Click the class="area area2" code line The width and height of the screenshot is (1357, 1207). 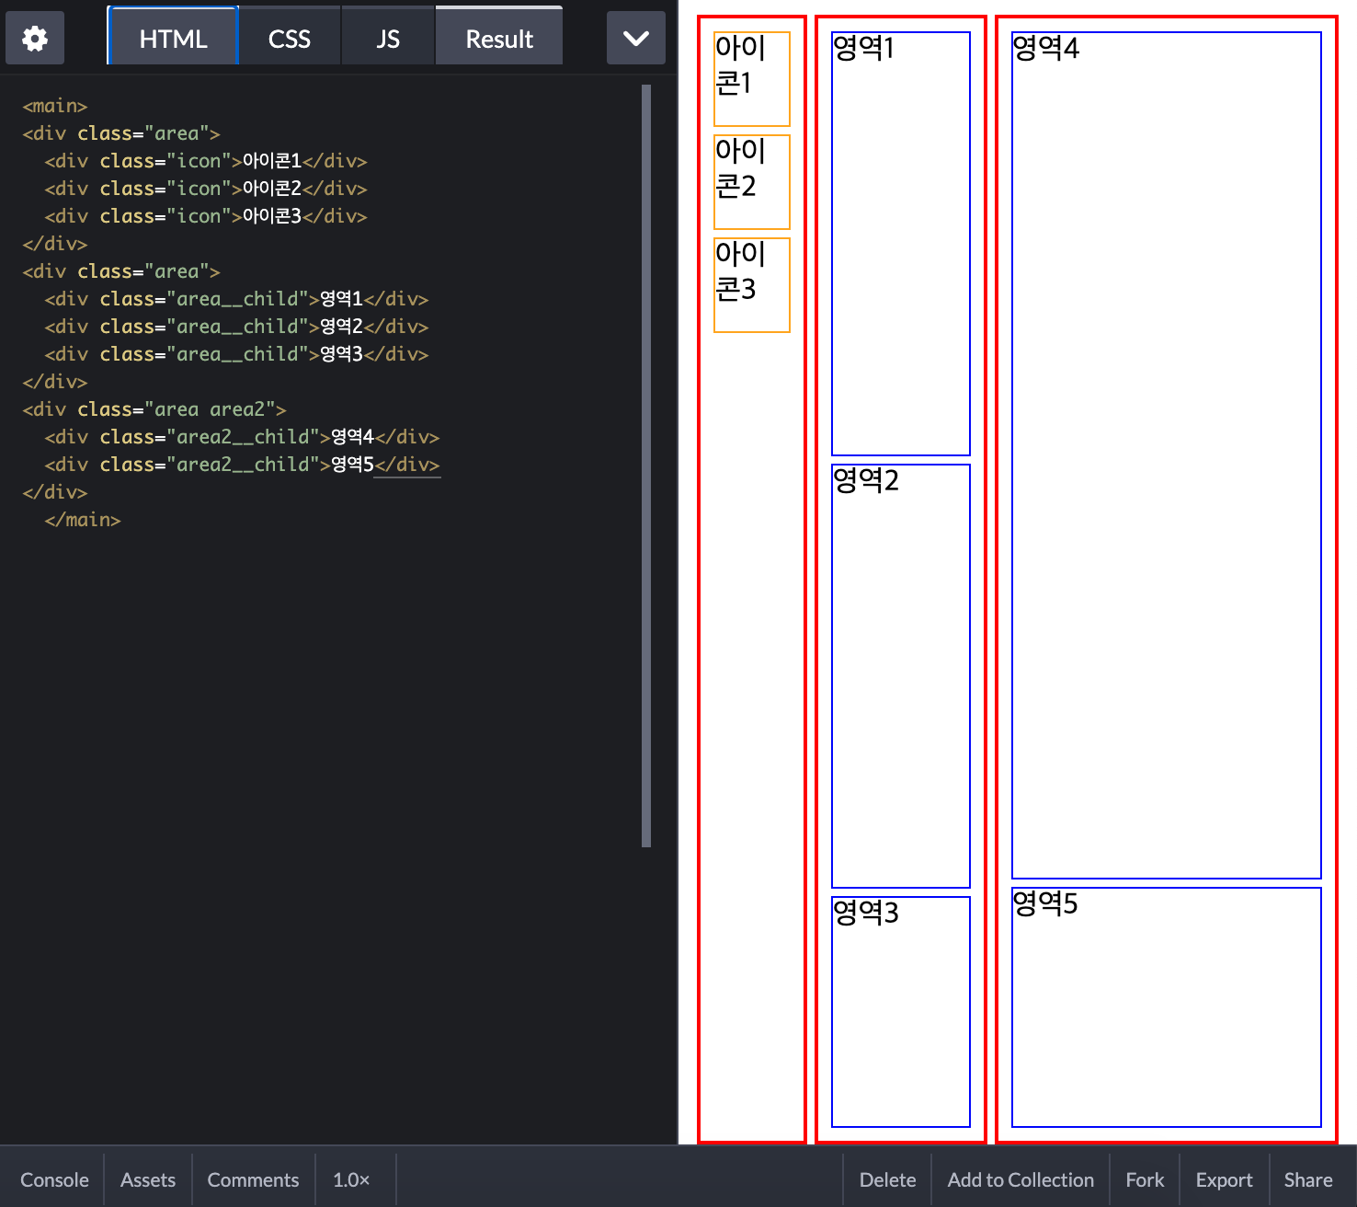[x=154, y=409]
